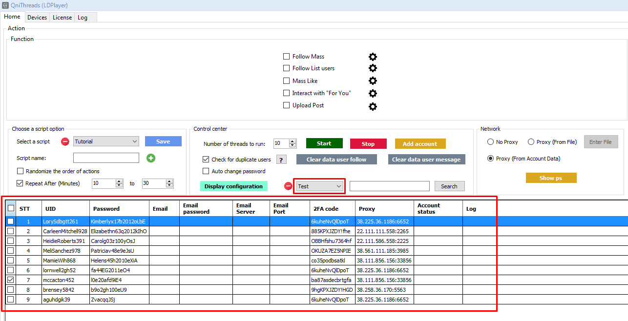Enable the Follow Mass checkbox
The height and width of the screenshot is (321, 628).
pyautogui.click(x=287, y=57)
